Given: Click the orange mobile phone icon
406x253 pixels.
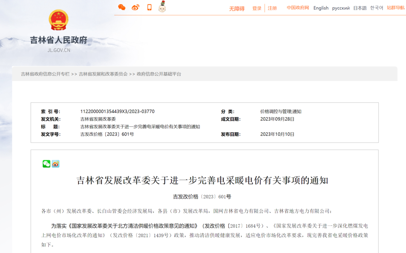Looking at the screenshot, I should click(x=149, y=8).
